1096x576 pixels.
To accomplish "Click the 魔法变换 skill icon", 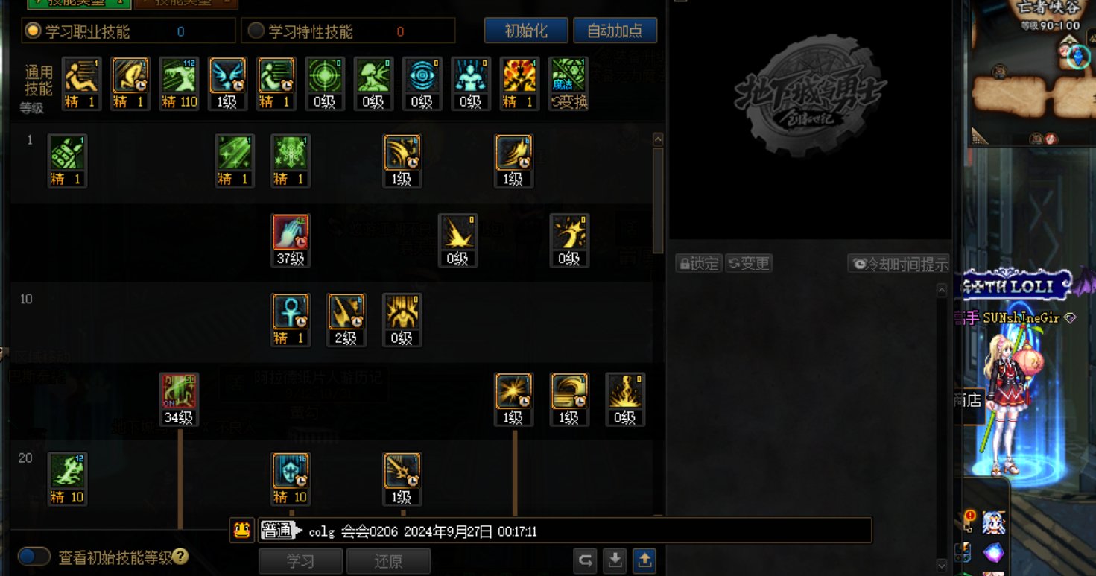I will pos(568,83).
